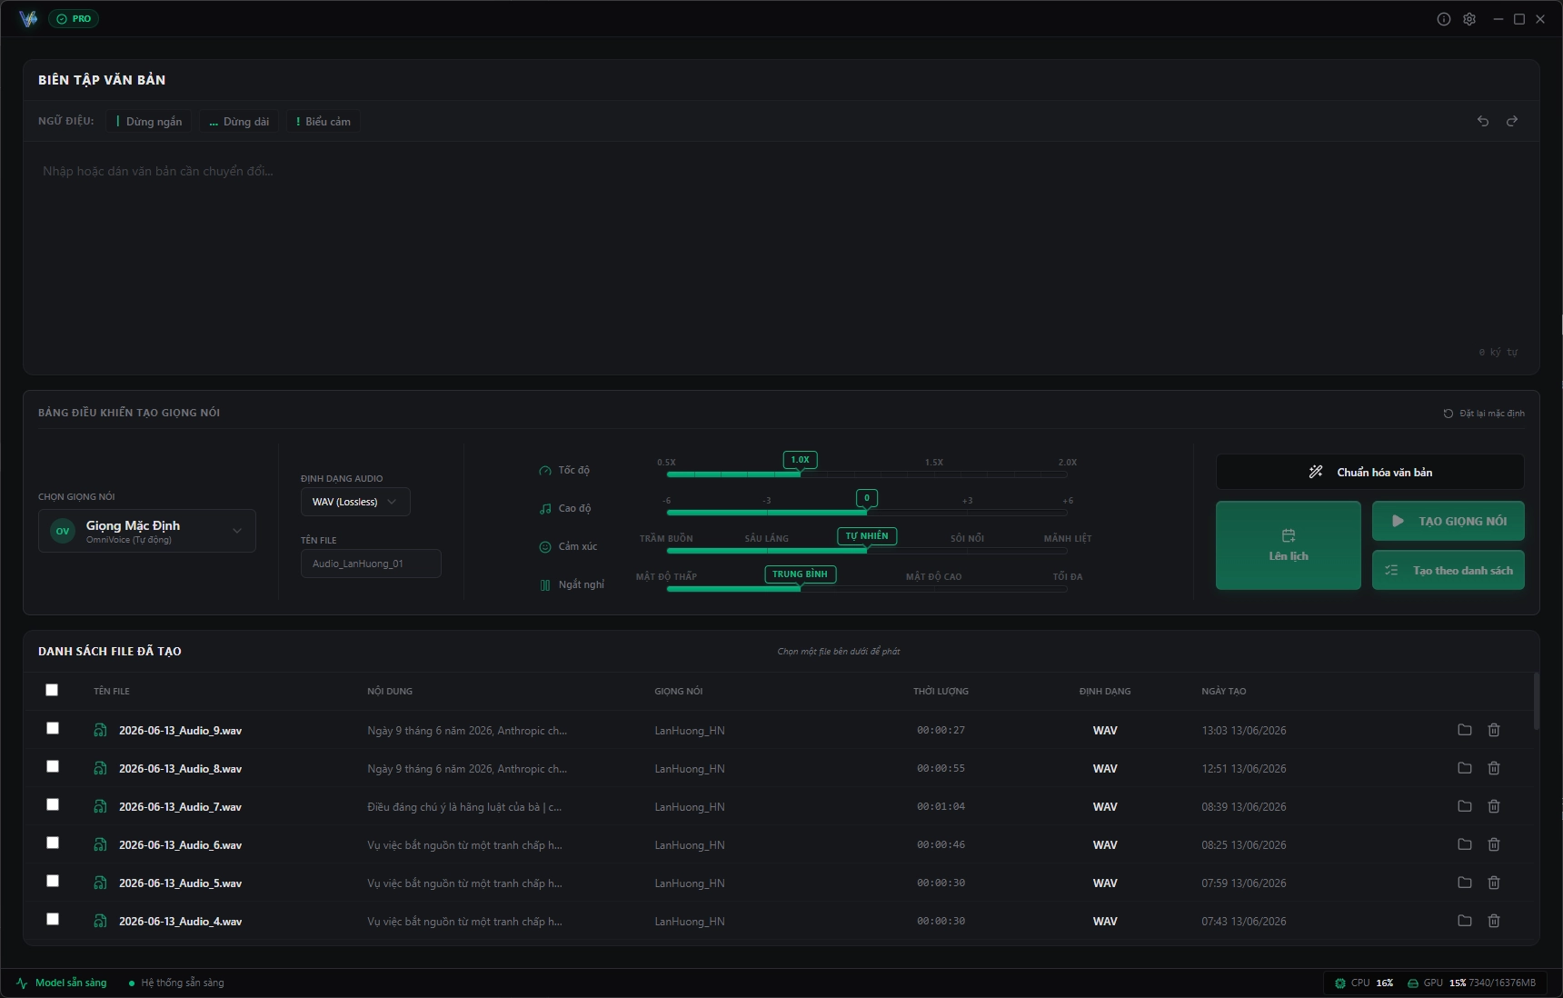The image size is (1563, 998).
Task: Open the info icon in title bar
Action: click(1444, 19)
